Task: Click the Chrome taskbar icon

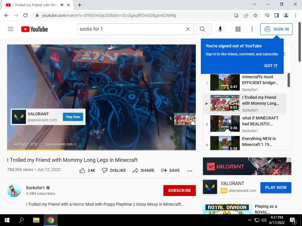Action: (51, 220)
